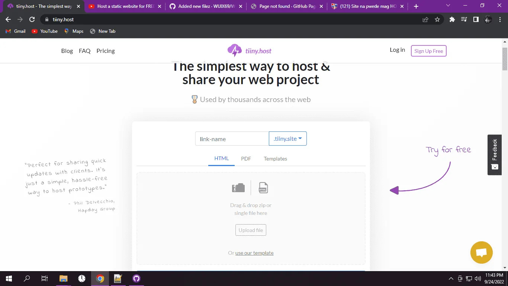This screenshot has height=286, width=508.
Task: Click the use our template link
Action: (x=254, y=253)
